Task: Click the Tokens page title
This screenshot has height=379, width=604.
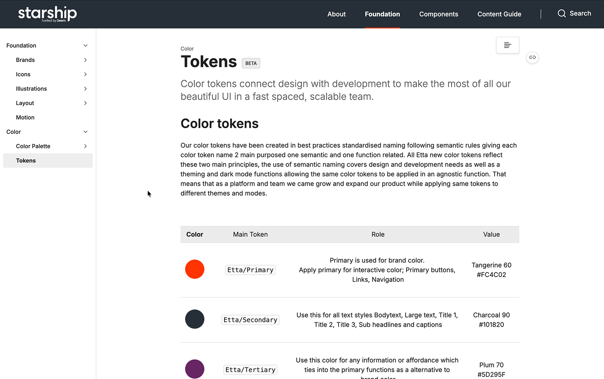Action: point(209,62)
